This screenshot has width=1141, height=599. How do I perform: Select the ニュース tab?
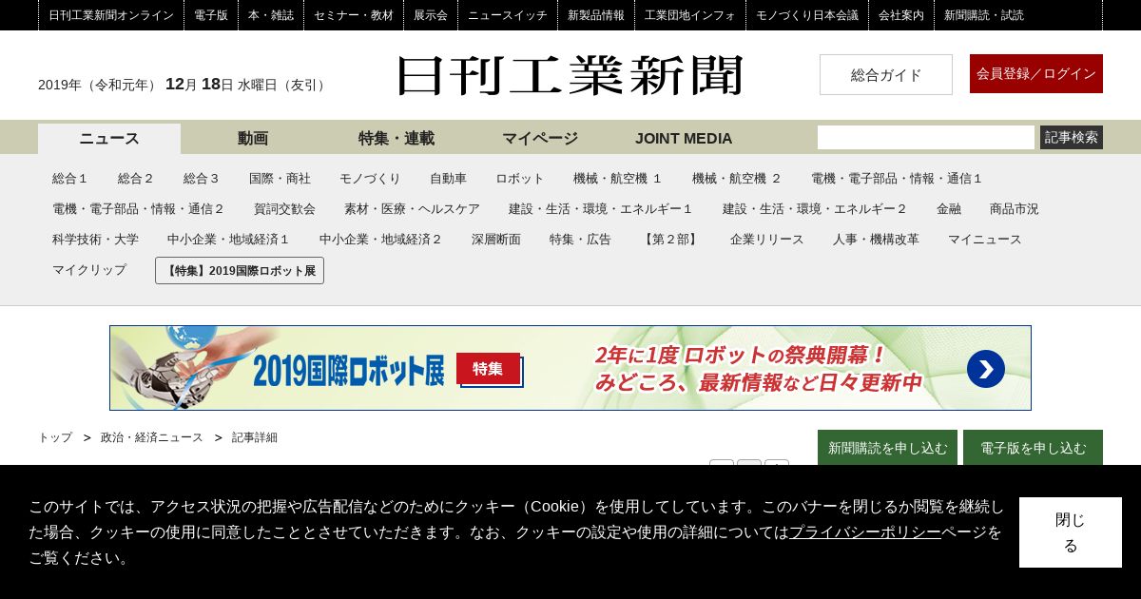point(109,138)
